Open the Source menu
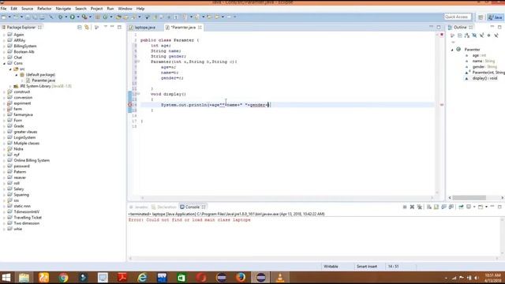Image resolution: width=505 pixels, height=284 pixels. coord(27,9)
